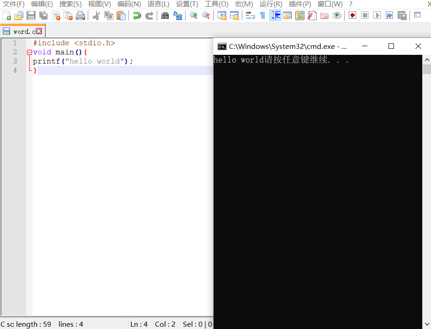The image size is (431, 329).
Task: Open the 插件(P) menu
Action: point(300,4)
